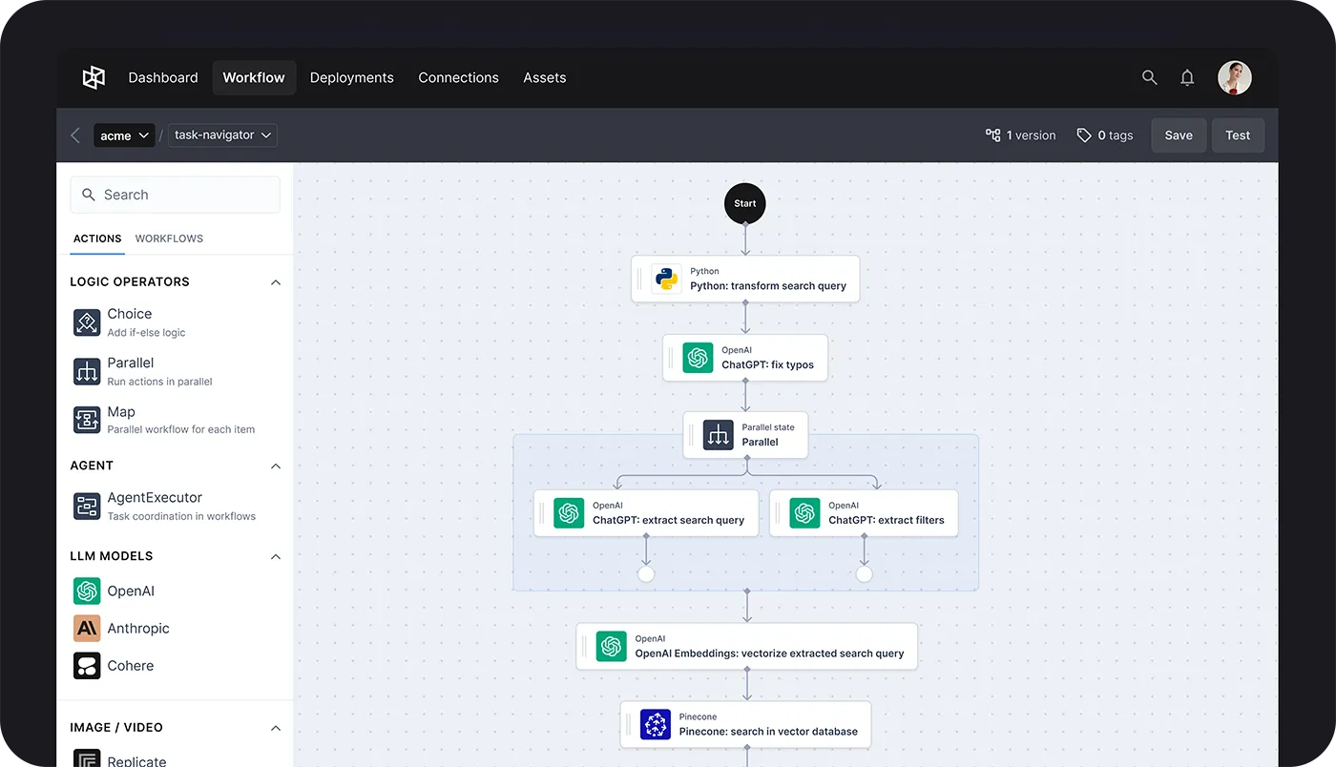Click the AgentExecutor action icon
Screen dimensions: 1336x767
pyautogui.click(x=86, y=506)
